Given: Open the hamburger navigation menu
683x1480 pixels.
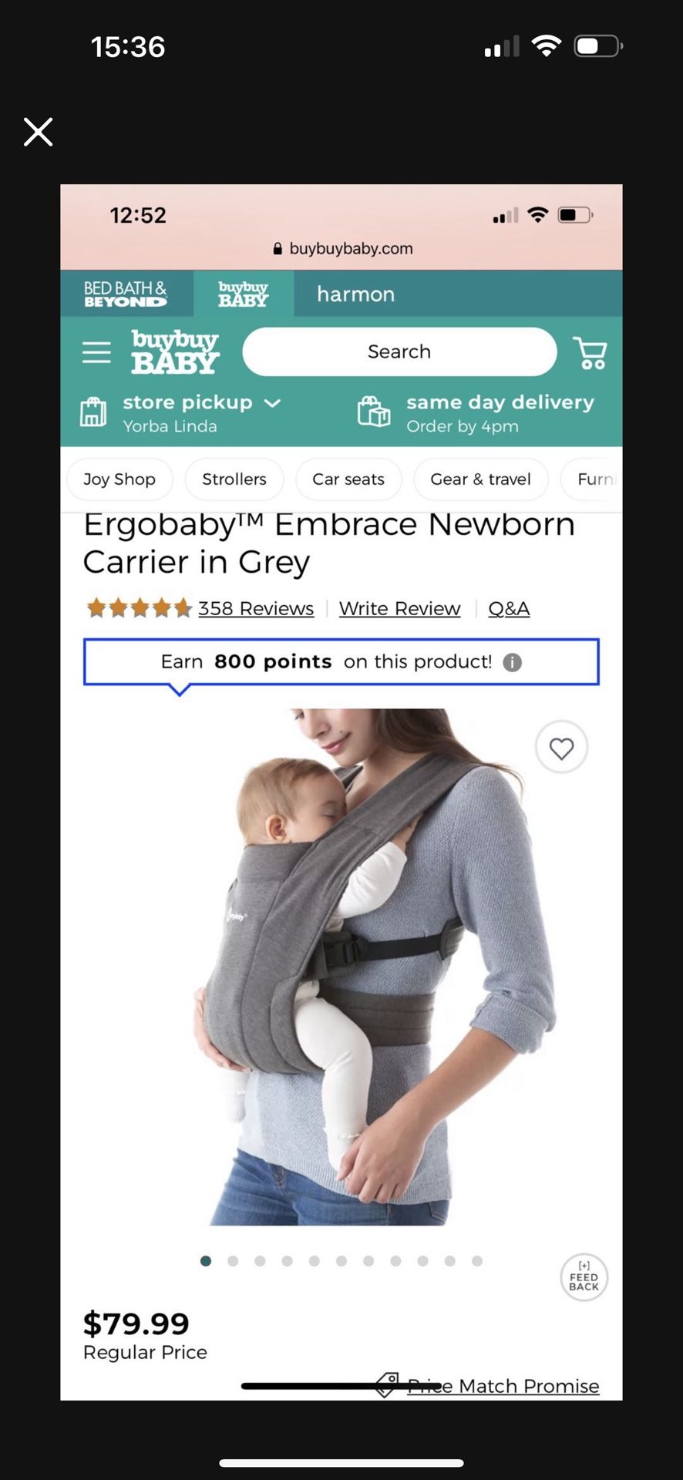Looking at the screenshot, I should 96,352.
